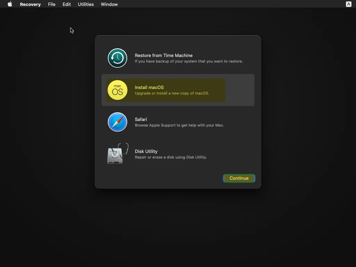The width and height of the screenshot is (356, 267).
Task: Select 'Restore from Time Machine' title
Action: click(x=164, y=55)
